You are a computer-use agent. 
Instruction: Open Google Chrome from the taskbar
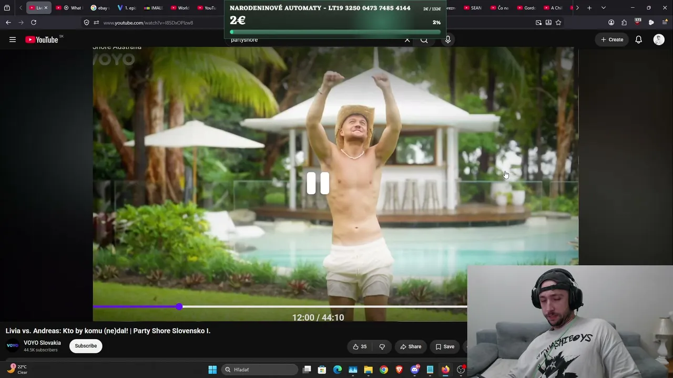[x=384, y=370]
